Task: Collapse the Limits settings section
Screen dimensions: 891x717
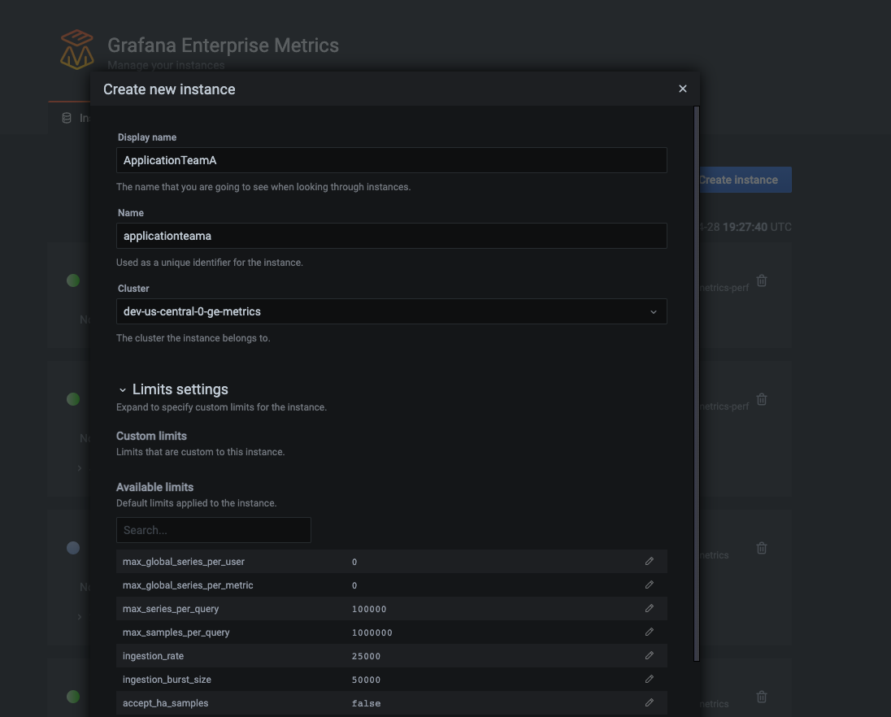Action: pos(123,390)
